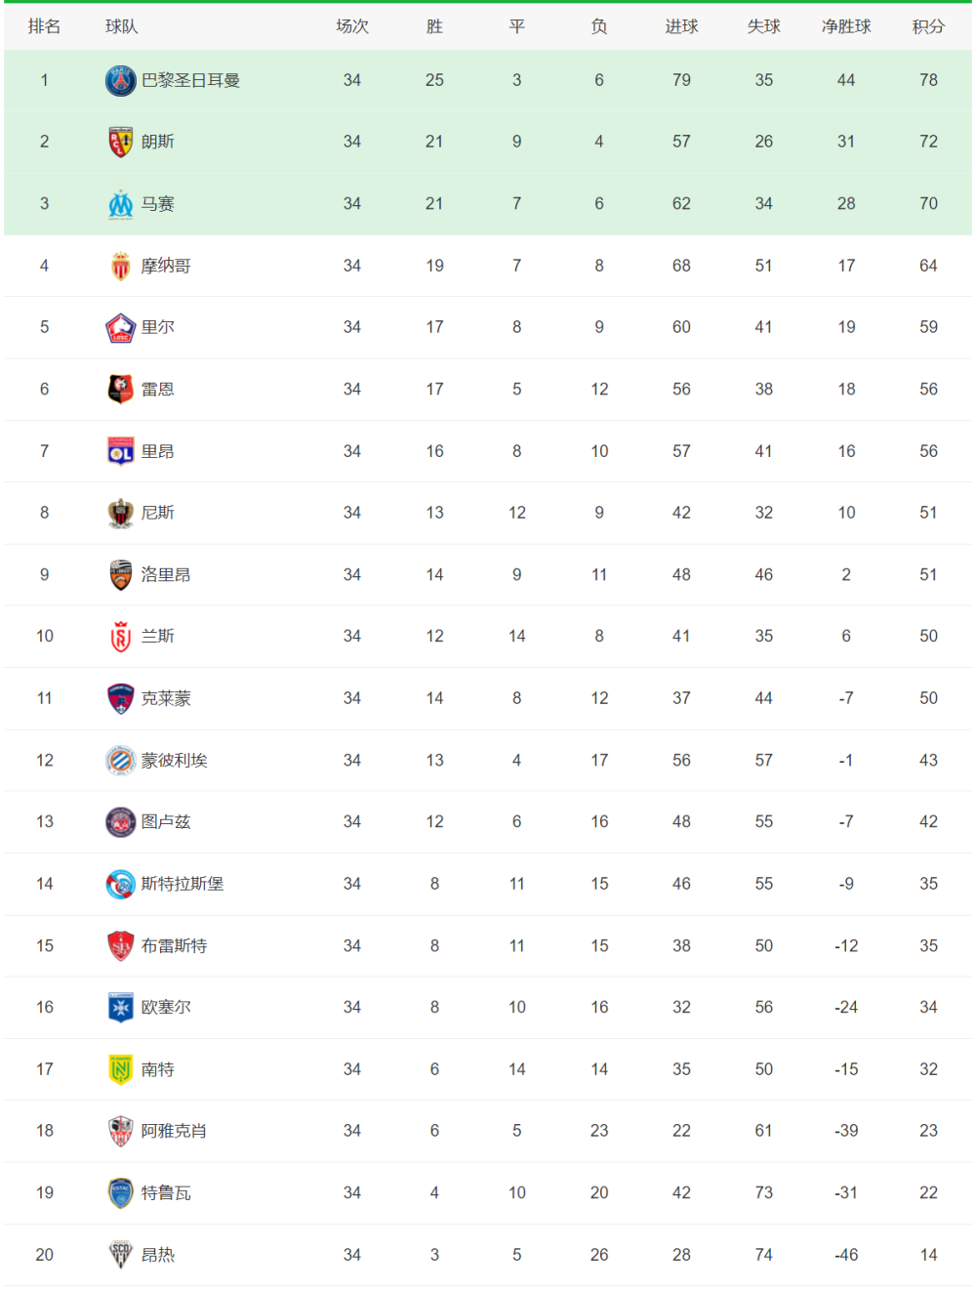This screenshot has width=976, height=1290.
Task: Select the 昂热 row at rank 20
Action: [488, 1255]
